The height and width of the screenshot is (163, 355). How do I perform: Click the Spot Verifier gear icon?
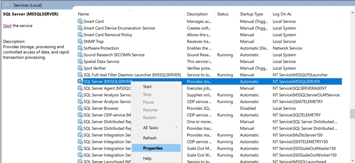tap(80, 68)
